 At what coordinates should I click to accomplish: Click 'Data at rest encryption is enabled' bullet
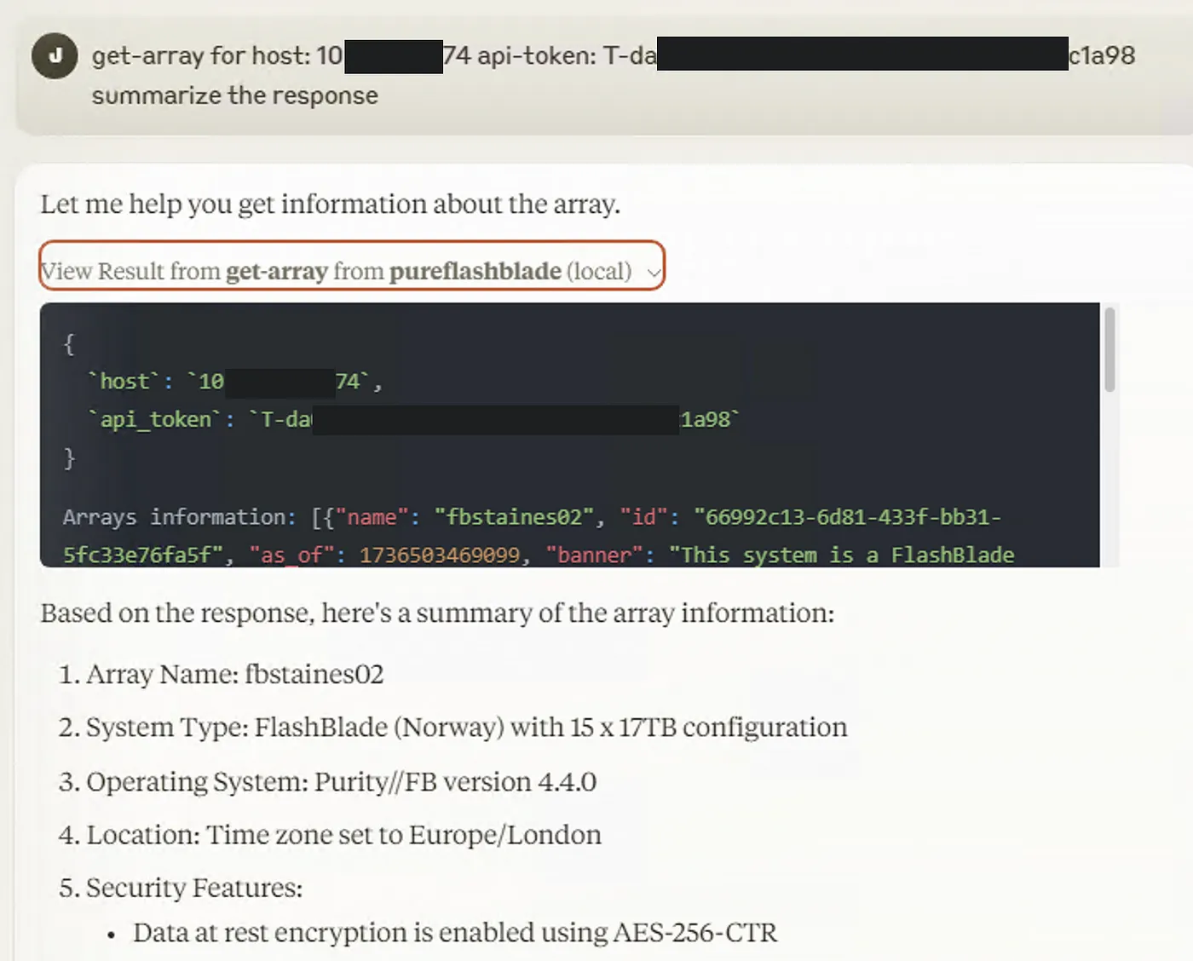coord(455,932)
